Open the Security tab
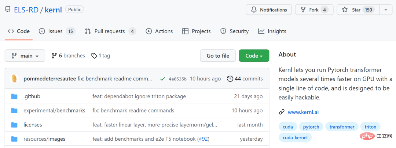Image resolution: width=396 pixels, height=148 pixels. coord(234,31)
